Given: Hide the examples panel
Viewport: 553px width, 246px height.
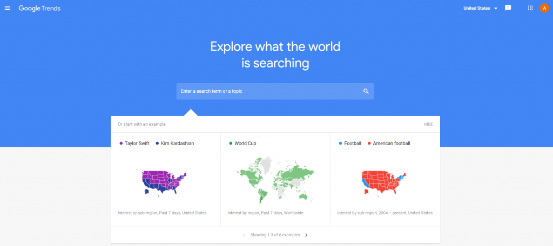Looking at the screenshot, I should (x=428, y=124).
